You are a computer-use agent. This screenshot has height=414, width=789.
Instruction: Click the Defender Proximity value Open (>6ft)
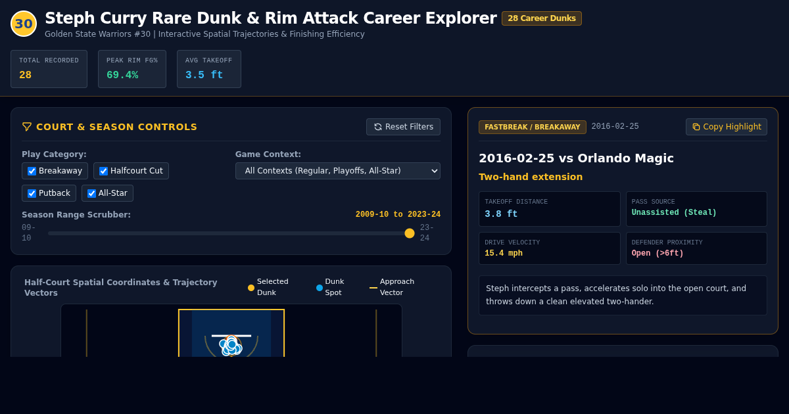coord(657,254)
